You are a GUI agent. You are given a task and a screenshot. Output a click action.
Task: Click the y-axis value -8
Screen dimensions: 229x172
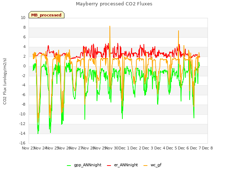pyautogui.click(x=24, y=104)
